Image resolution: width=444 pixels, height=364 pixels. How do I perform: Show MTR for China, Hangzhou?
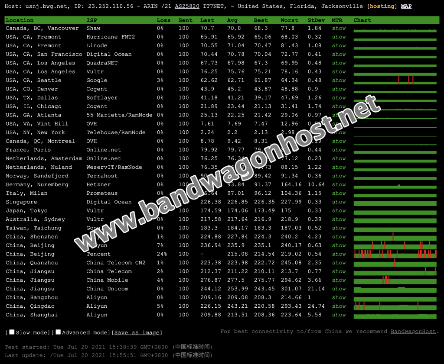point(339,298)
